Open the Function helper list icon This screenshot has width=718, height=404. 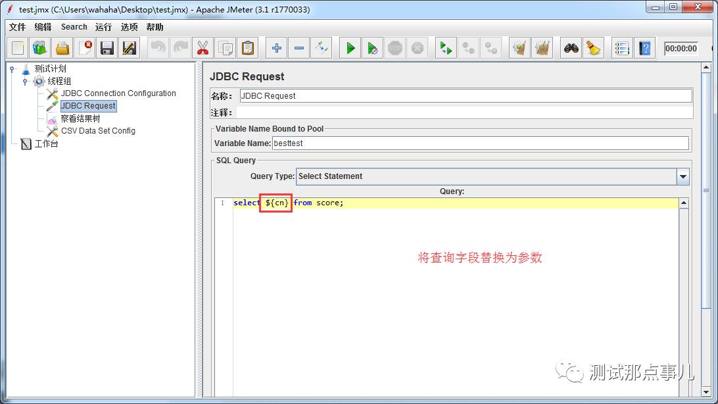click(x=622, y=48)
